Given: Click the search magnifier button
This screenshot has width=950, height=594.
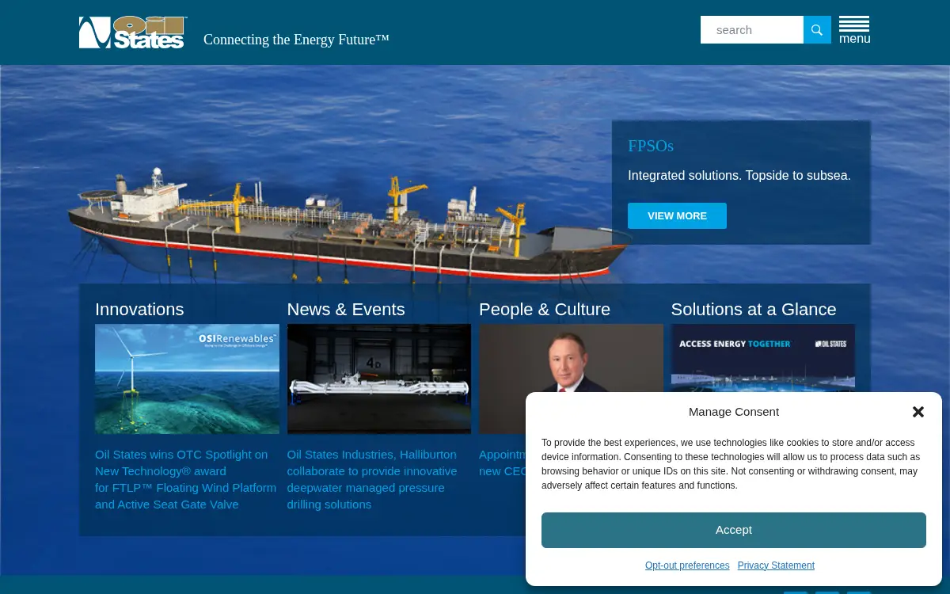Looking at the screenshot, I should pyautogui.click(x=817, y=30).
